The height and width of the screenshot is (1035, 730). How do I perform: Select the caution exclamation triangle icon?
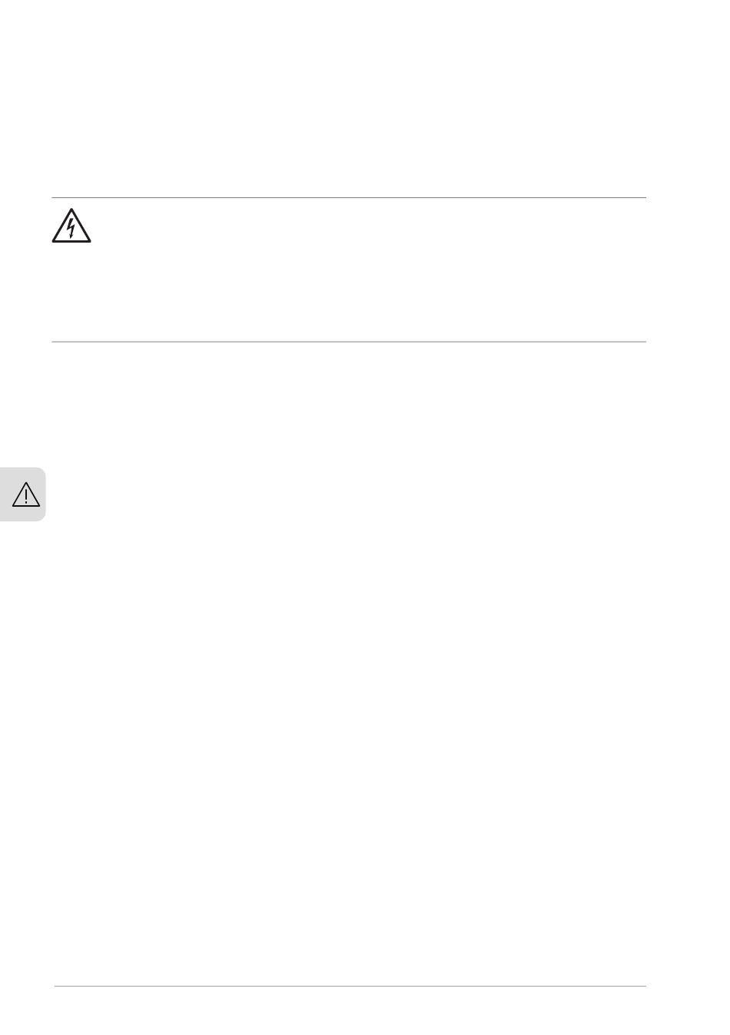pyautogui.click(x=25, y=494)
